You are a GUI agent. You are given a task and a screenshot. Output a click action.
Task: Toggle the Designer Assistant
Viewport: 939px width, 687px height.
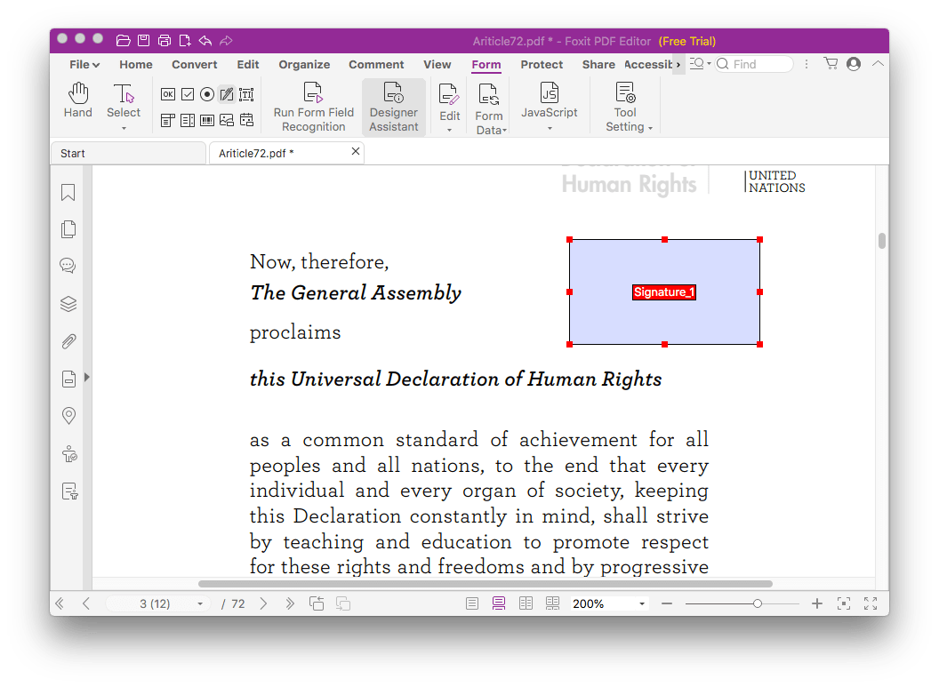click(x=393, y=107)
